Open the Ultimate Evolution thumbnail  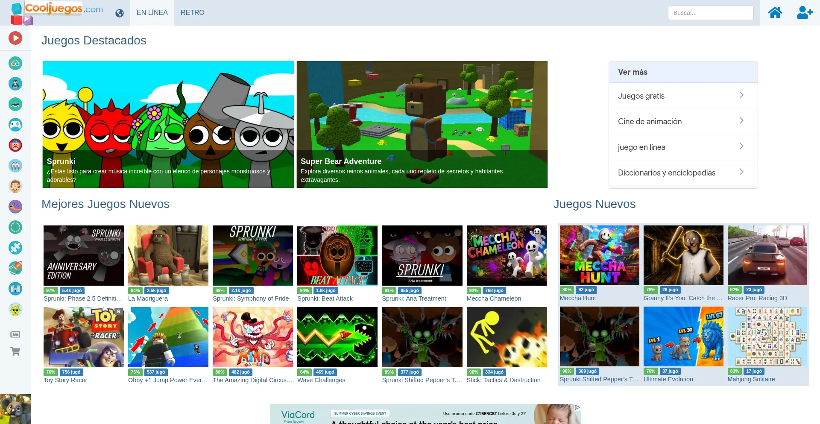point(683,336)
